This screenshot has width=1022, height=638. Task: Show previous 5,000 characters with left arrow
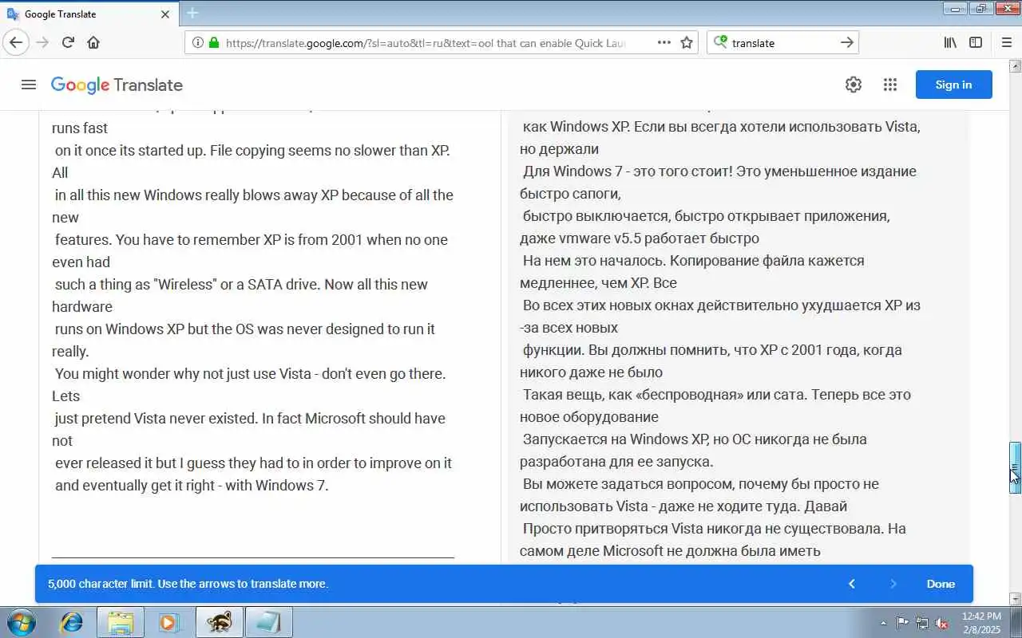click(852, 584)
